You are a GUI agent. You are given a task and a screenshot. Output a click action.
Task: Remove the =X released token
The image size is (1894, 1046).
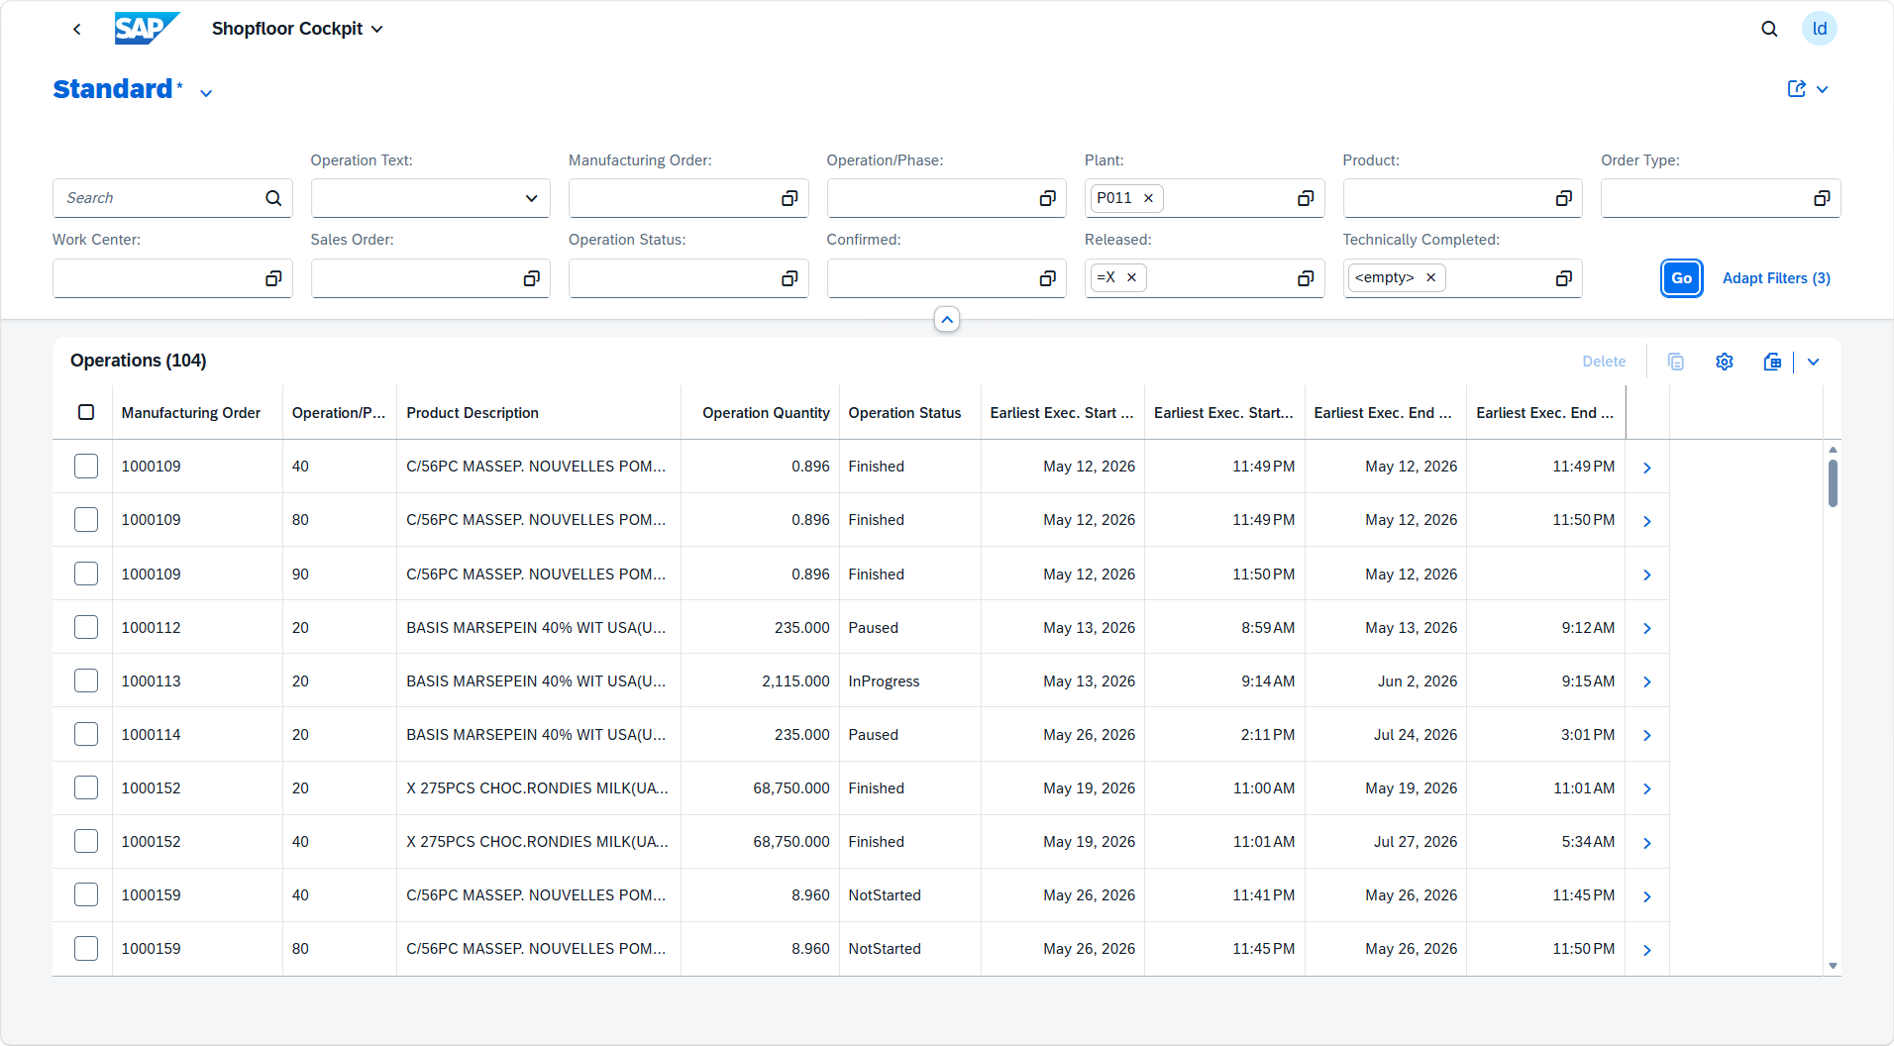(1131, 277)
